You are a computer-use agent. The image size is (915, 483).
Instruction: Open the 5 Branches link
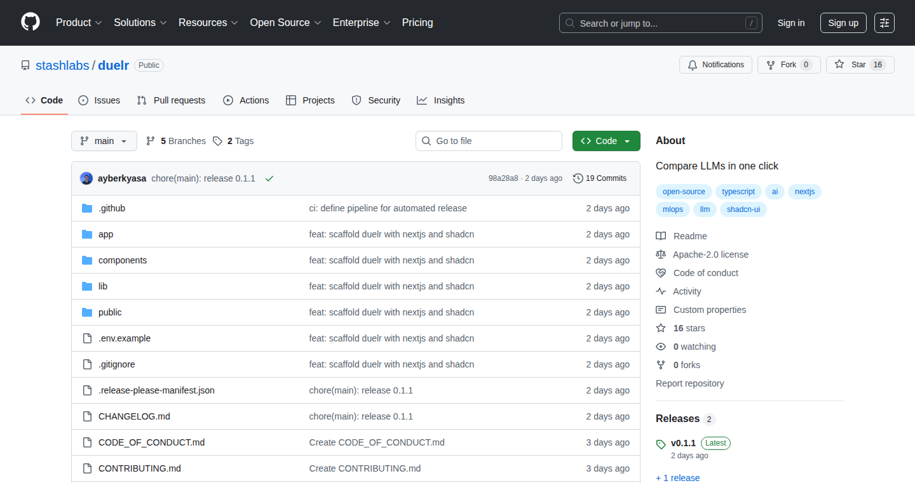tap(176, 141)
